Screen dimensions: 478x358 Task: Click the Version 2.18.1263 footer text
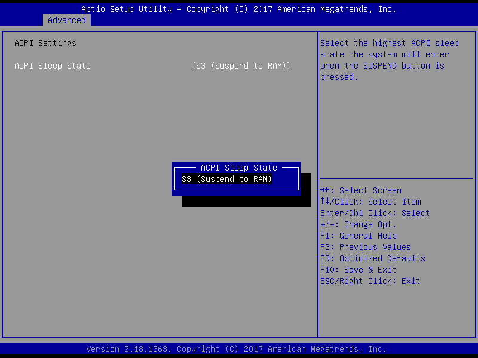point(236,349)
